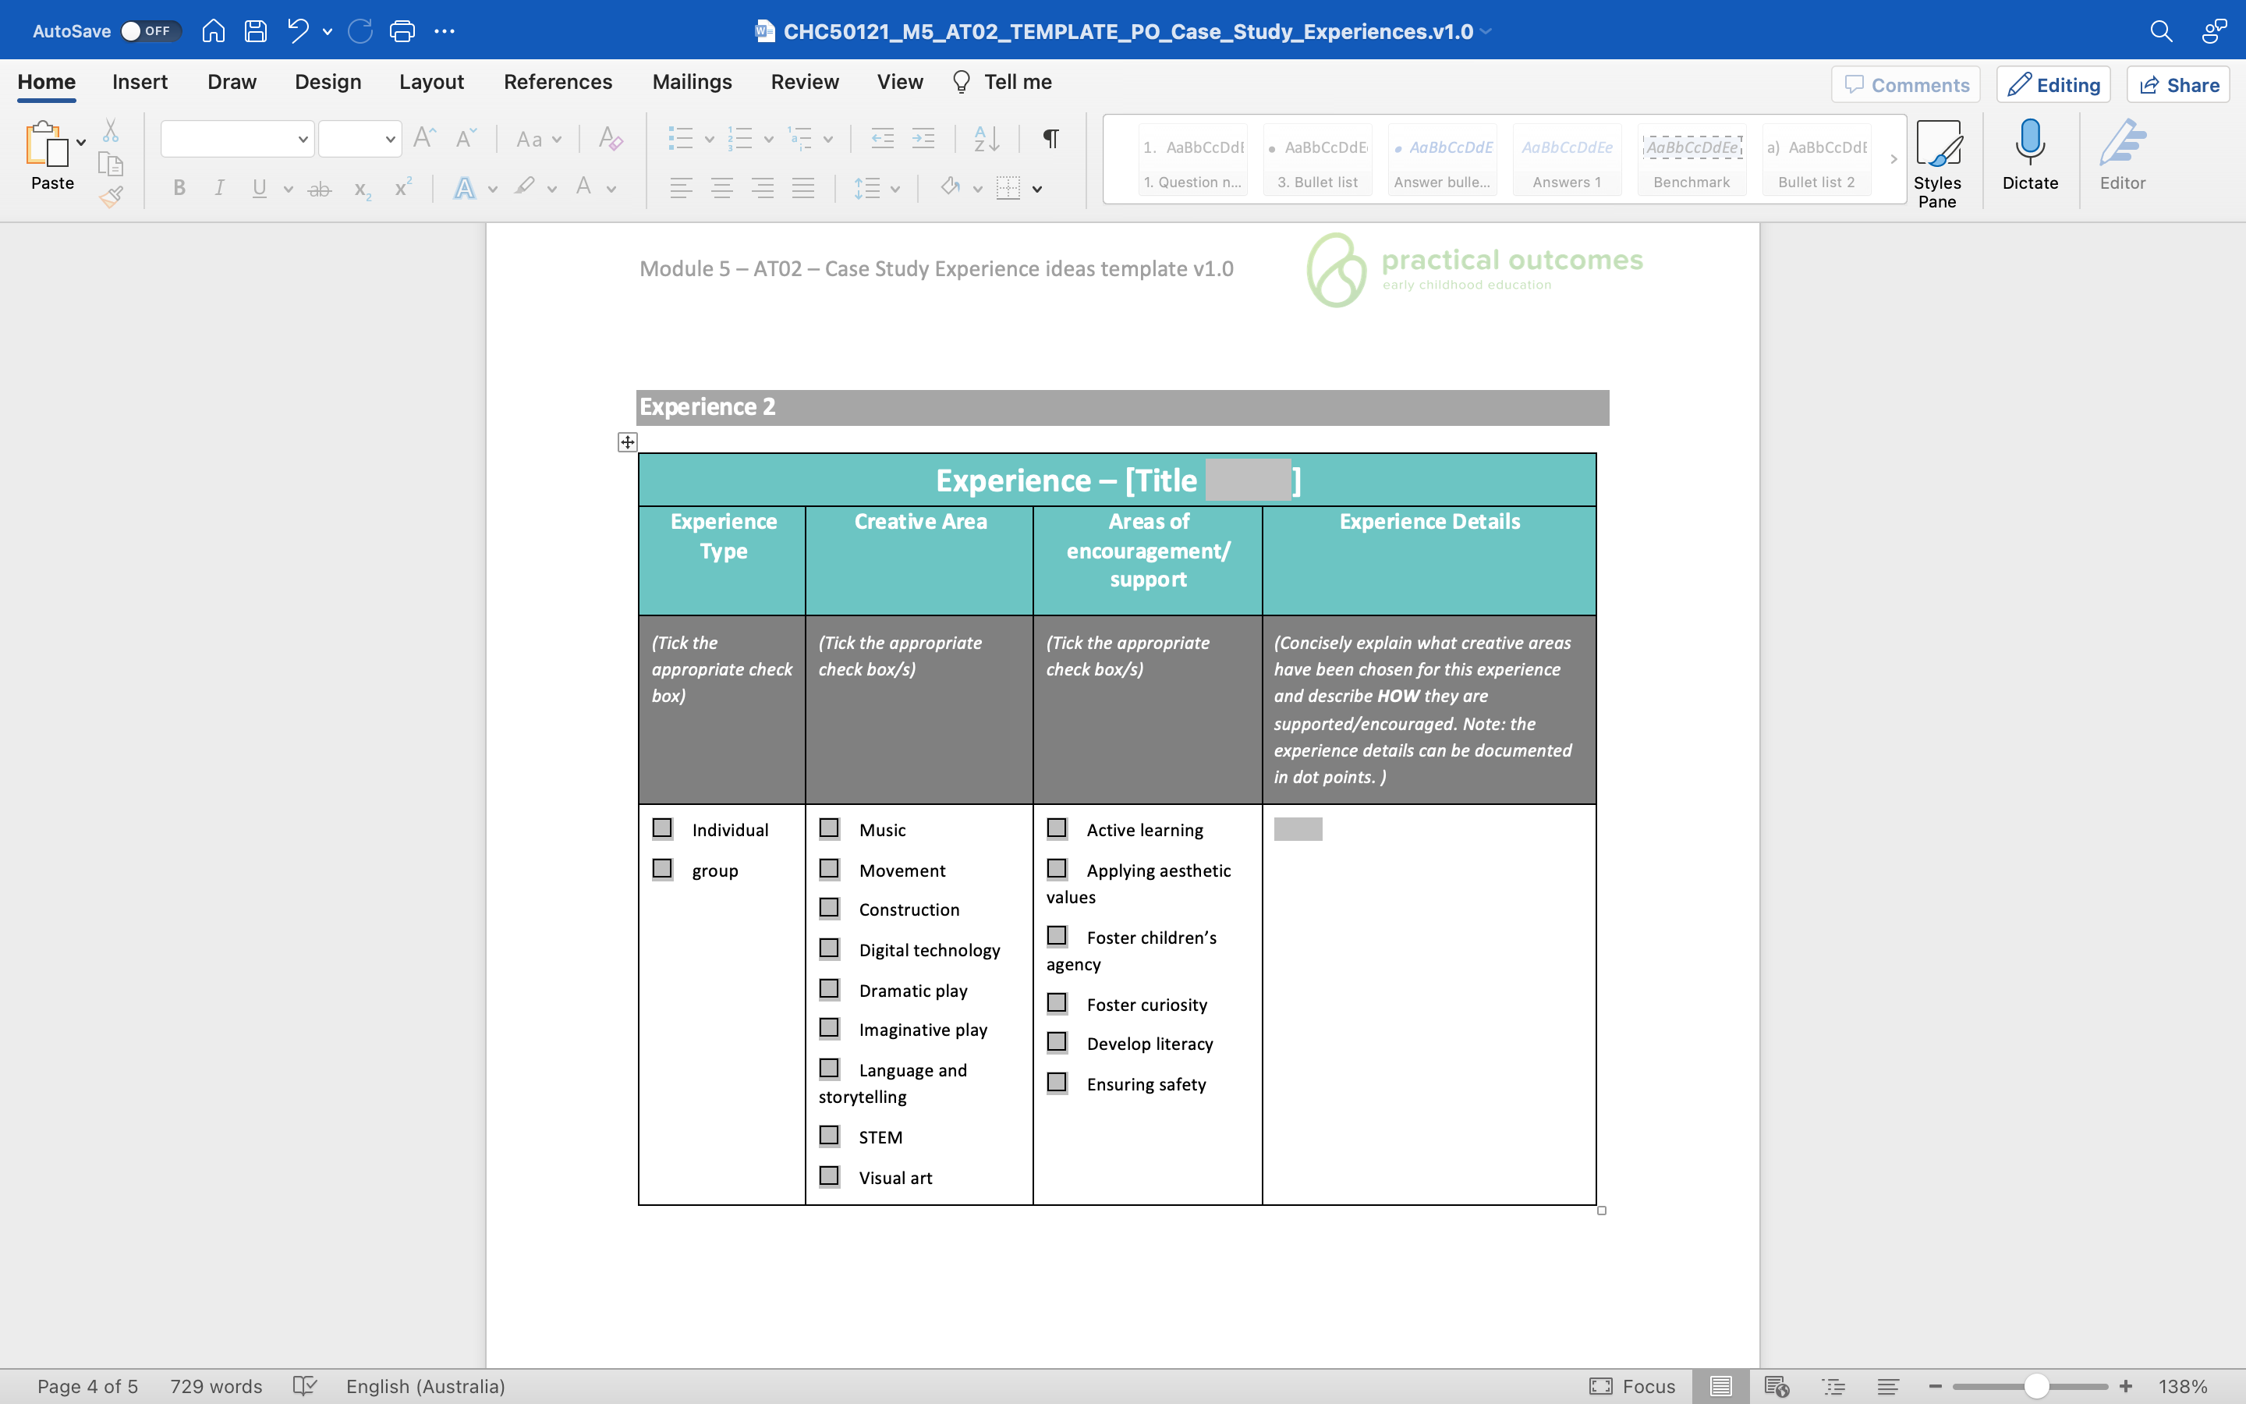Click the Share button
This screenshot has width=2246, height=1404.
pos(2178,84)
